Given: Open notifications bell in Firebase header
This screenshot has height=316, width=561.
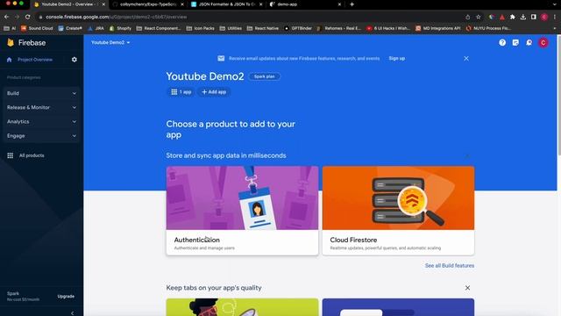Looking at the screenshot, I should 529,43.
